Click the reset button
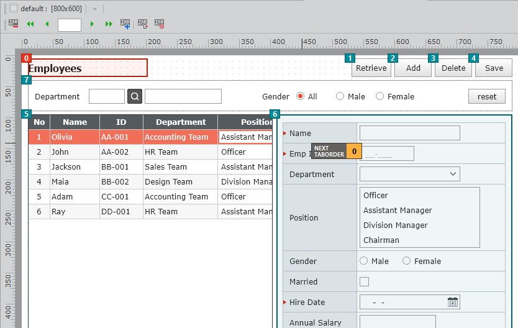518x328 pixels. coord(487,96)
